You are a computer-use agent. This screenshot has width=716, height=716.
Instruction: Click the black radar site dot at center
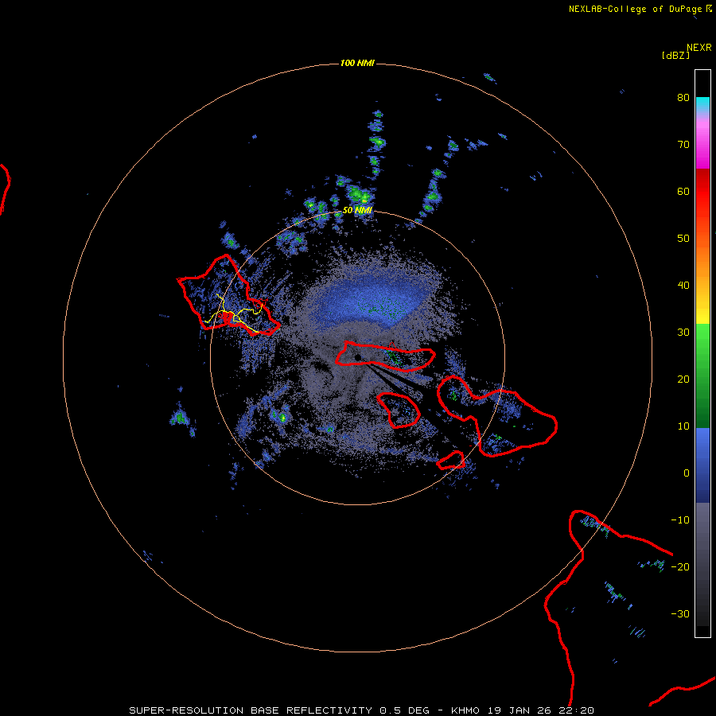tap(358, 357)
